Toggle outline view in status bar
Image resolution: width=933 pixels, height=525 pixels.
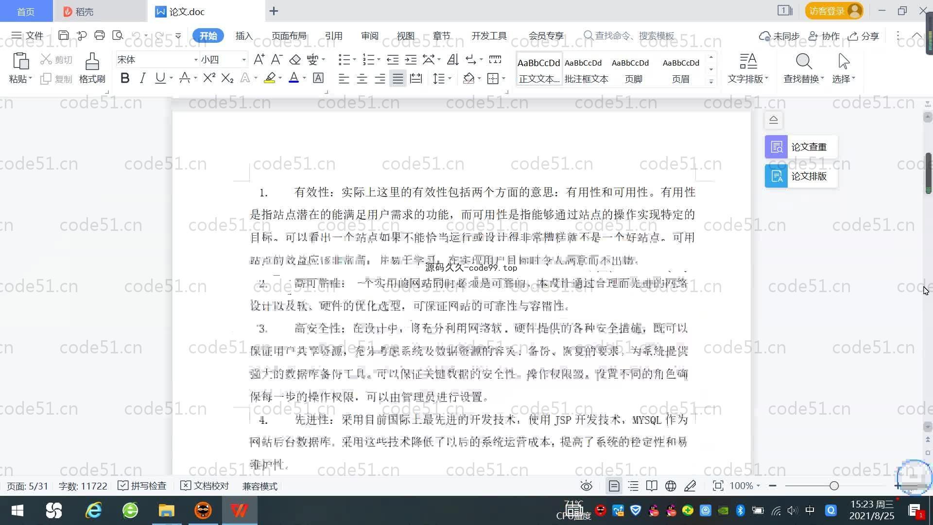(x=633, y=486)
